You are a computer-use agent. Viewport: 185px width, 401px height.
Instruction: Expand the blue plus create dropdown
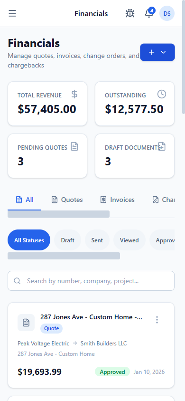point(157,52)
